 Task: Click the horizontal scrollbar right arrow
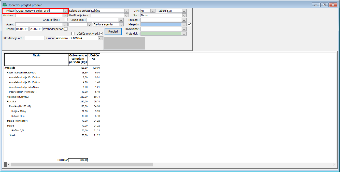coord(333,165)
